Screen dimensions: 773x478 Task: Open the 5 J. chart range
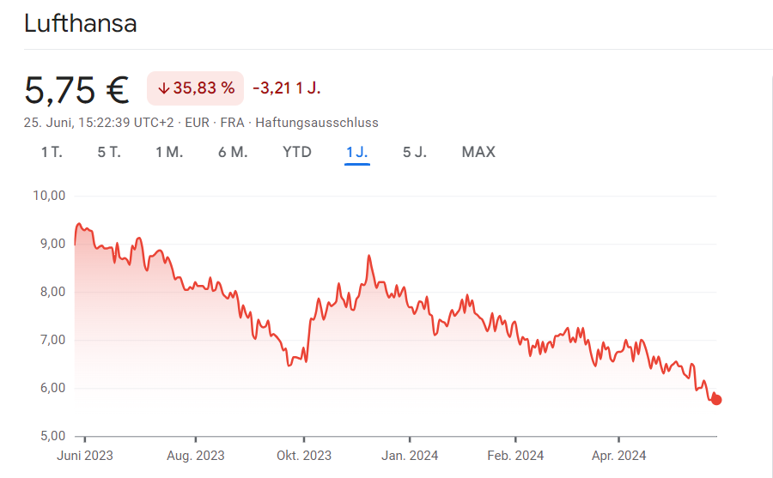[415, 152]
